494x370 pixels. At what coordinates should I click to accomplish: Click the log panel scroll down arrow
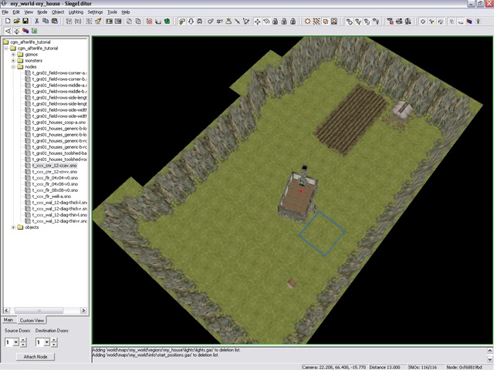[x=490, y=359]
